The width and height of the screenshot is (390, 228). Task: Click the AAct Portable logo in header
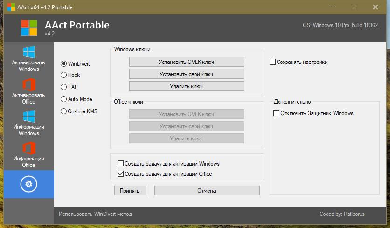tap(29, 28)
